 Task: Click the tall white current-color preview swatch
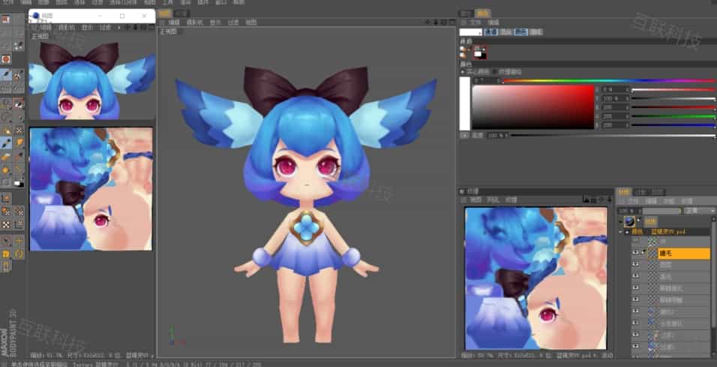pos(464,104)
